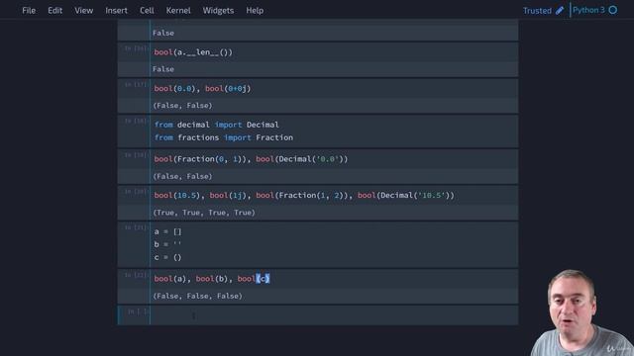The width and height of the screenshot is (634, 356).
Task: Open the View menu
Action: pos(83,11)
